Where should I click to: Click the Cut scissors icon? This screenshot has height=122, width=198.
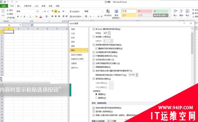point(7,10)
